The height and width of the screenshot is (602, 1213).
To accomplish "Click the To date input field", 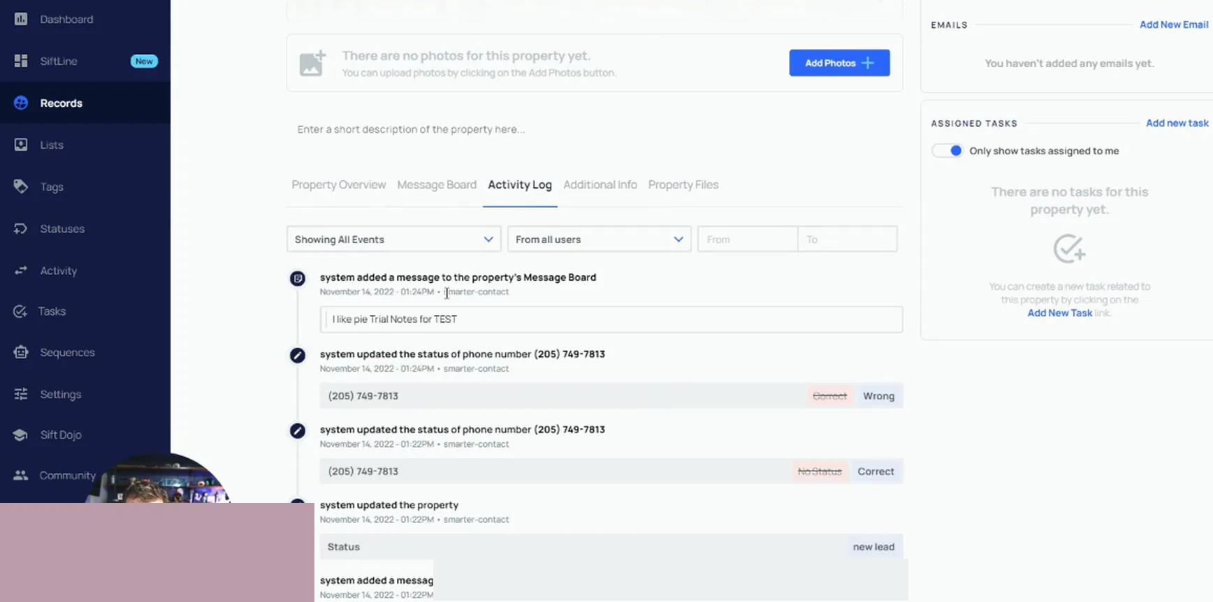I will point(848,239).
